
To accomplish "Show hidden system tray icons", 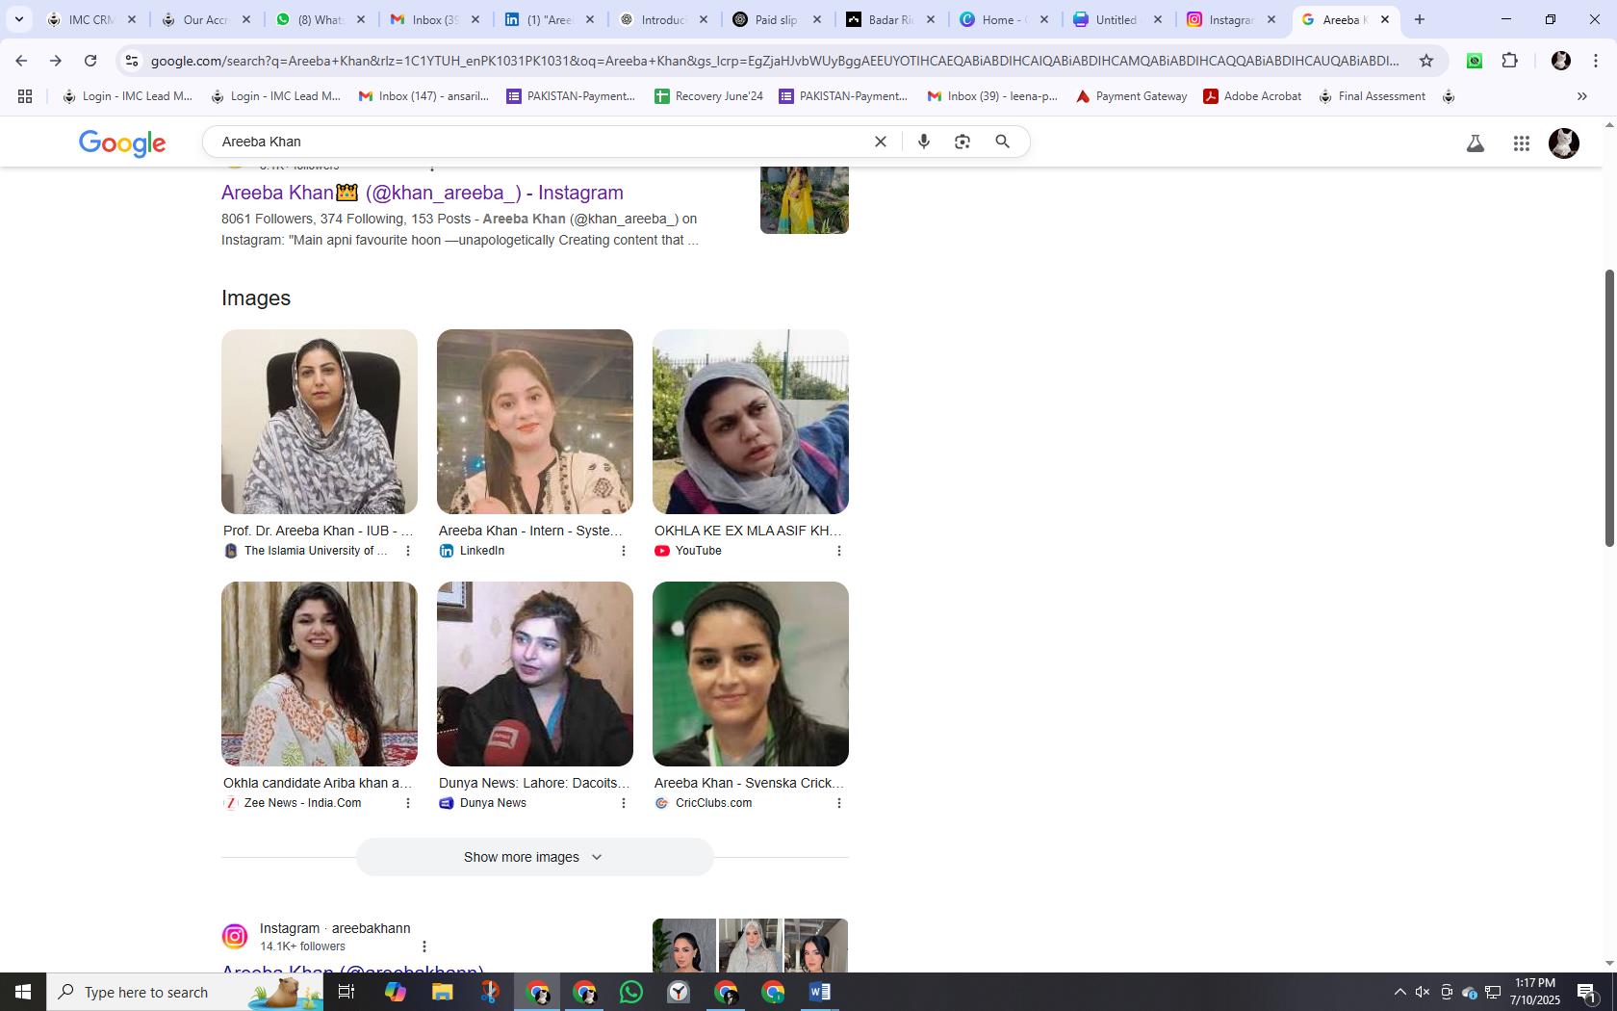I will click(1400, 992).
